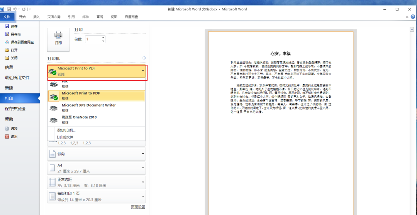The width and height of the screenshot is (417, 215).
Task: Click the copies count input field
Action: pos(93,39)
